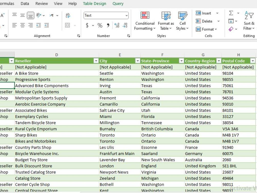This screenshot has height=193, width=257.
Task: Select the 'Salt Lake City' cell
Action: 120,110
